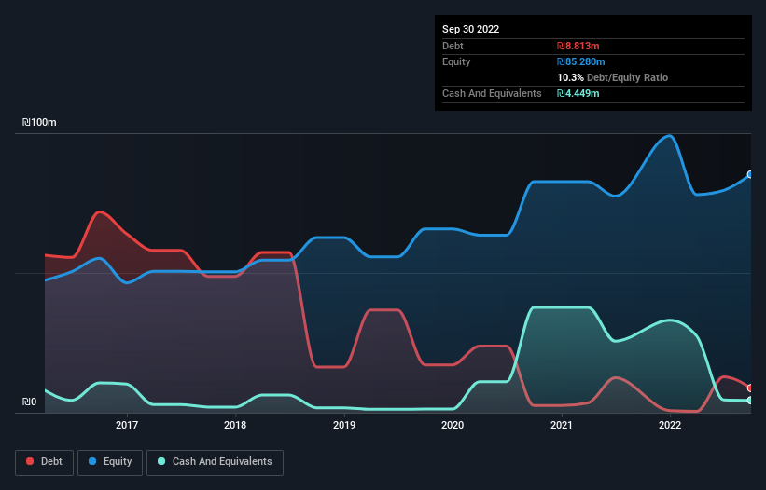Click the 2020 x-axis label

click(453, 425)
